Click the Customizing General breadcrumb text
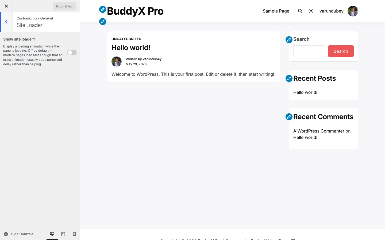Image resolution: width=385 pixels, height=240 pixels. click(x=35, y=18)
